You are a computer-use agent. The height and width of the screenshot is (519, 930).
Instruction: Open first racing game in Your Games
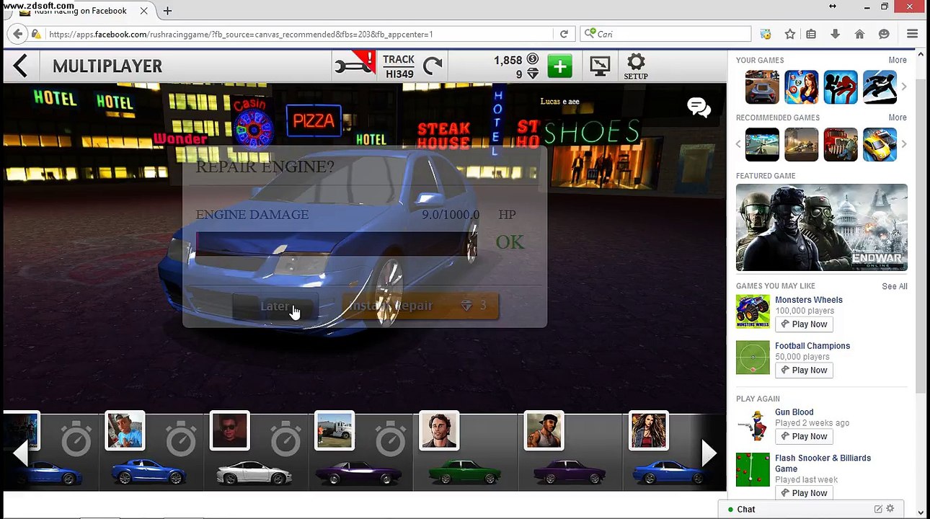pyautogui.click(x=762, y=87)
